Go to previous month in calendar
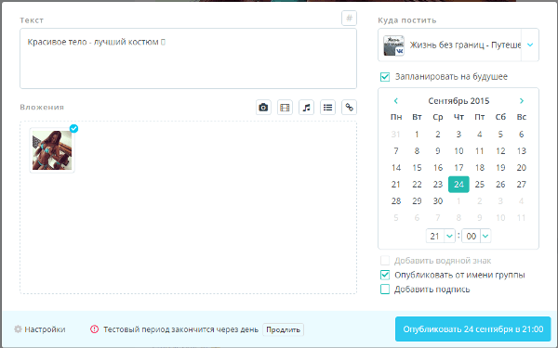The image size is (558, 348). coord(396,101)
